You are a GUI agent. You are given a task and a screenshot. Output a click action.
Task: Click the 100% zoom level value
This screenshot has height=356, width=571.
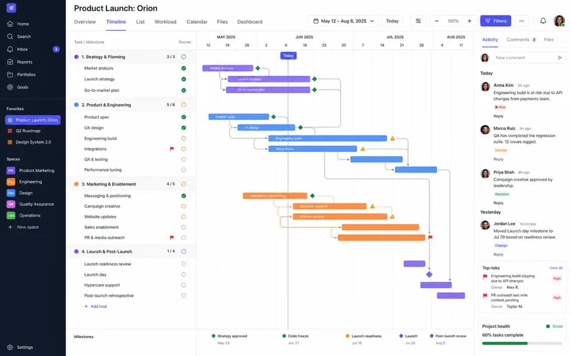pyautogui.click(x=453, y=21)
